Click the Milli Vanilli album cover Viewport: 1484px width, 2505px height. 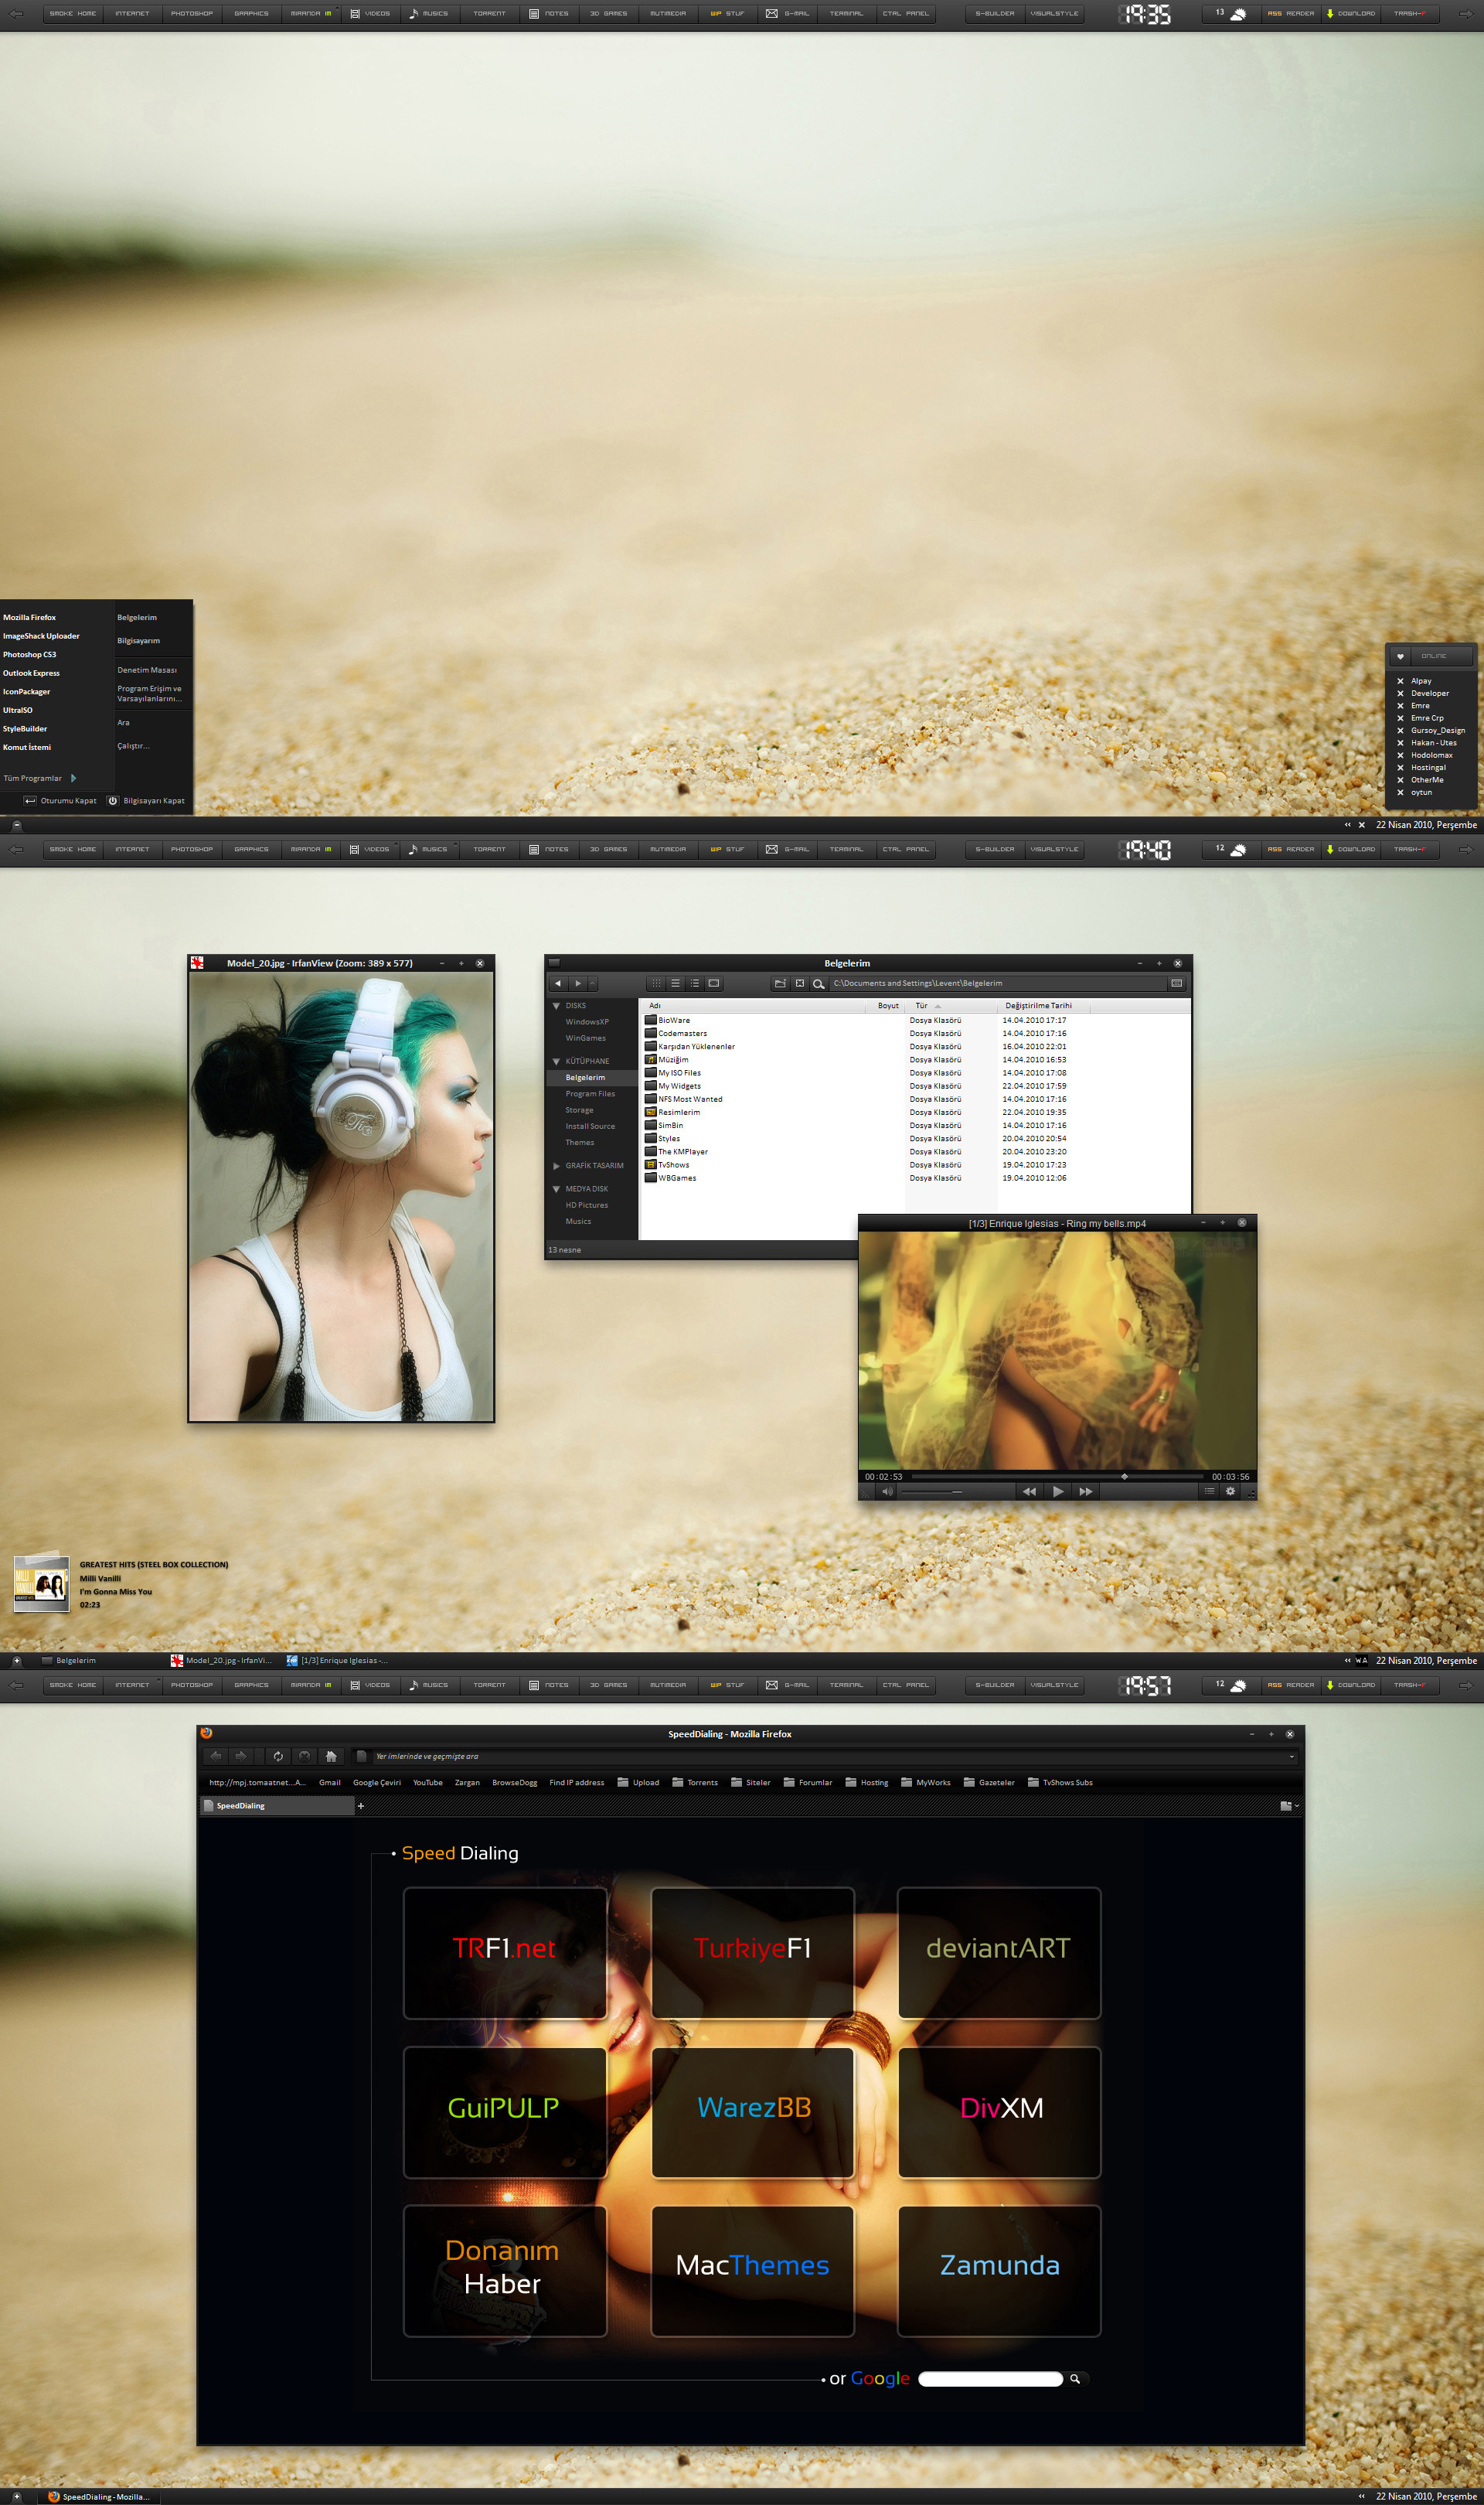click(x=41, y=1584)
